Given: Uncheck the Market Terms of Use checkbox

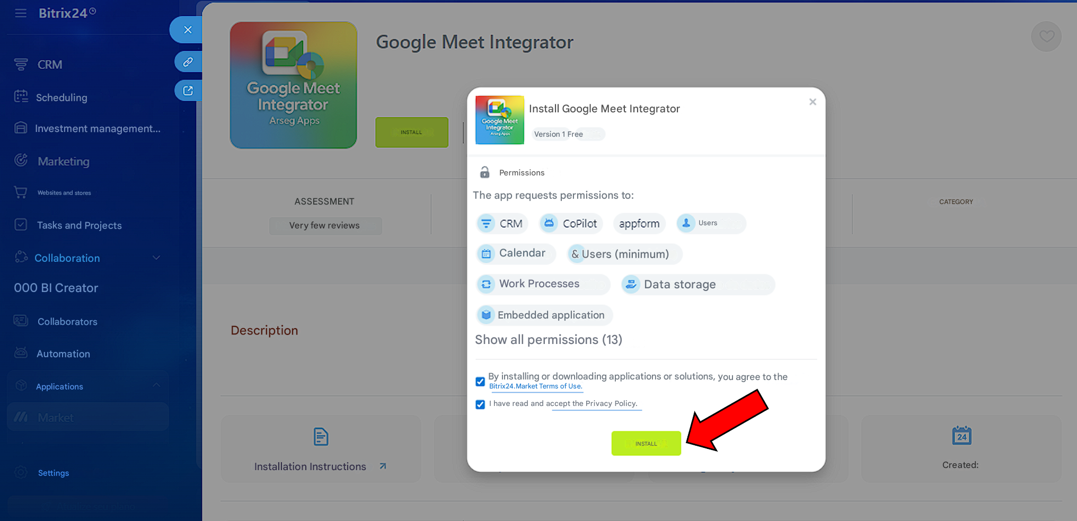Looking at the screenshot, I should (x=480, y=382).
